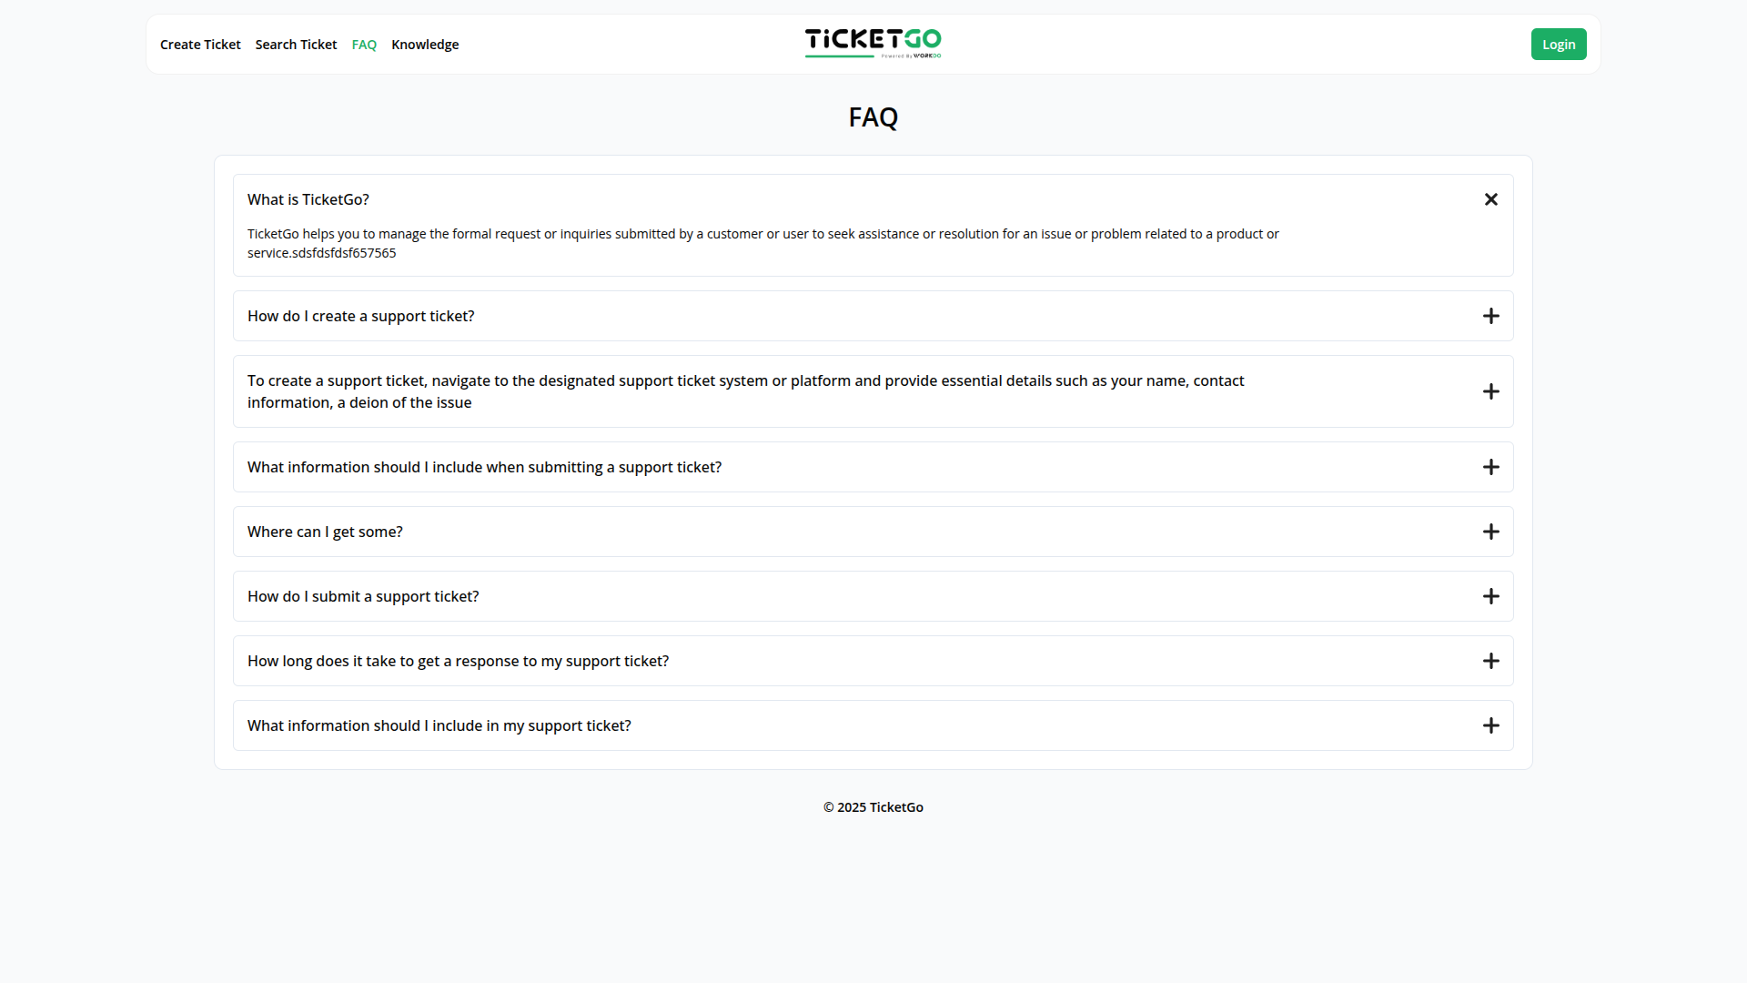Click plus icon beside 'How do I create a support ticket?'
This screenshot has width=1747, height=983.
coord(1490,316)
